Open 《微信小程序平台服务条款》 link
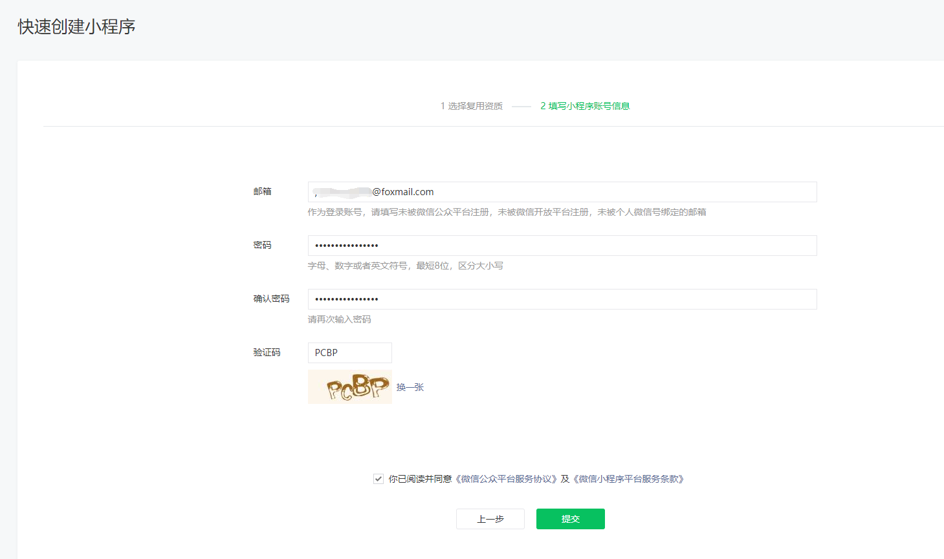944x559 pixels. click(629, 479)
